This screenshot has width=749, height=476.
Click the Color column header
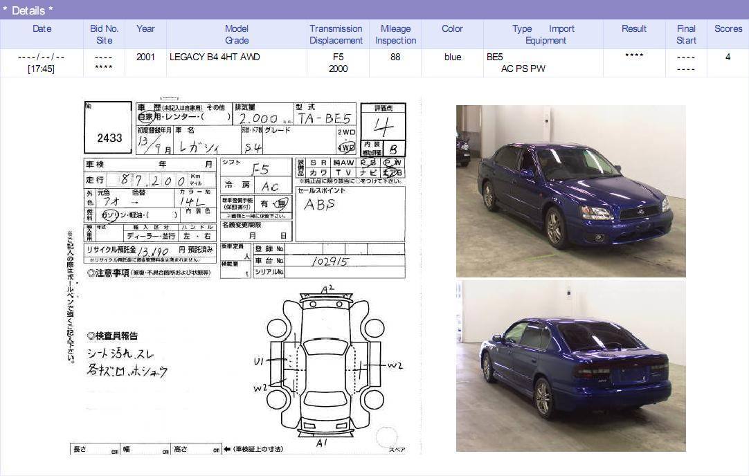click(452, 29)
